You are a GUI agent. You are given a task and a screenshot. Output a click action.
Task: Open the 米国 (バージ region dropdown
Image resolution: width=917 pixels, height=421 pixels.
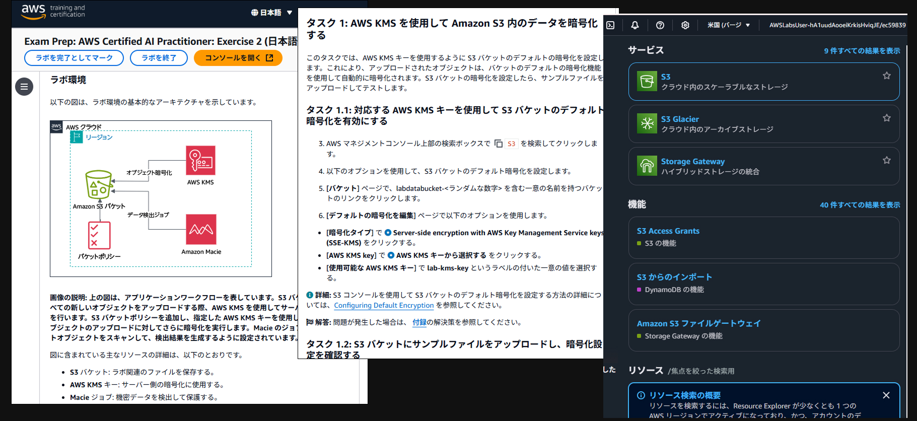coord(729,25)
